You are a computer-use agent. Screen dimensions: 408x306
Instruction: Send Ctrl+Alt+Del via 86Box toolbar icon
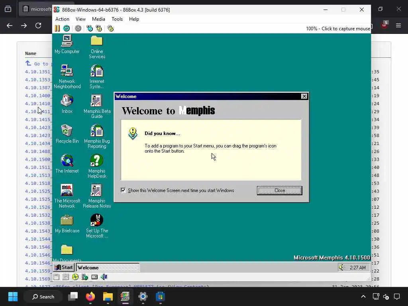(90, 28)
